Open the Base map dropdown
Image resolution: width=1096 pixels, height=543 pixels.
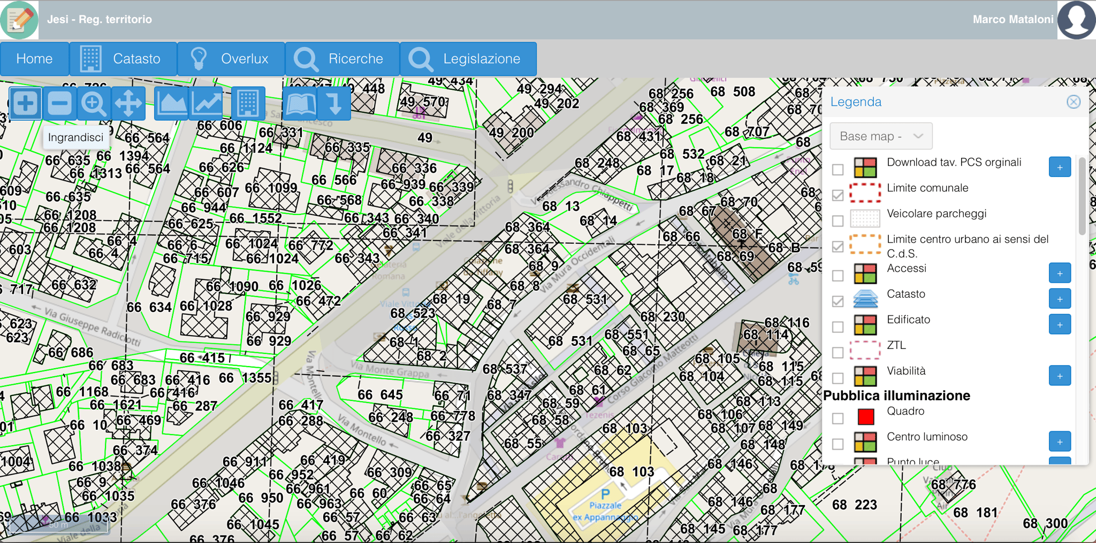tap(881, 136)
